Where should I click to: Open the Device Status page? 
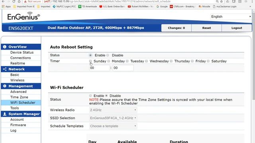[x=22, y=52]
